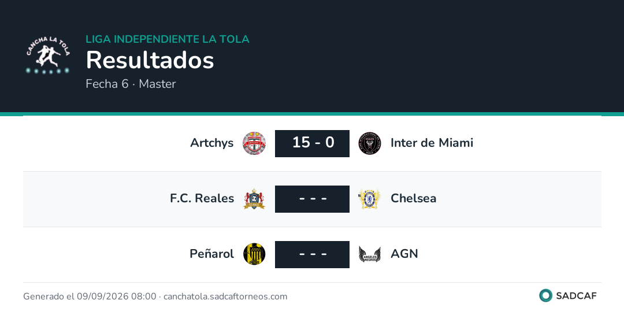Screen dimensions: 624x326
Task: Click the Chelsea team crest
Action: click(x=370, y=199)
